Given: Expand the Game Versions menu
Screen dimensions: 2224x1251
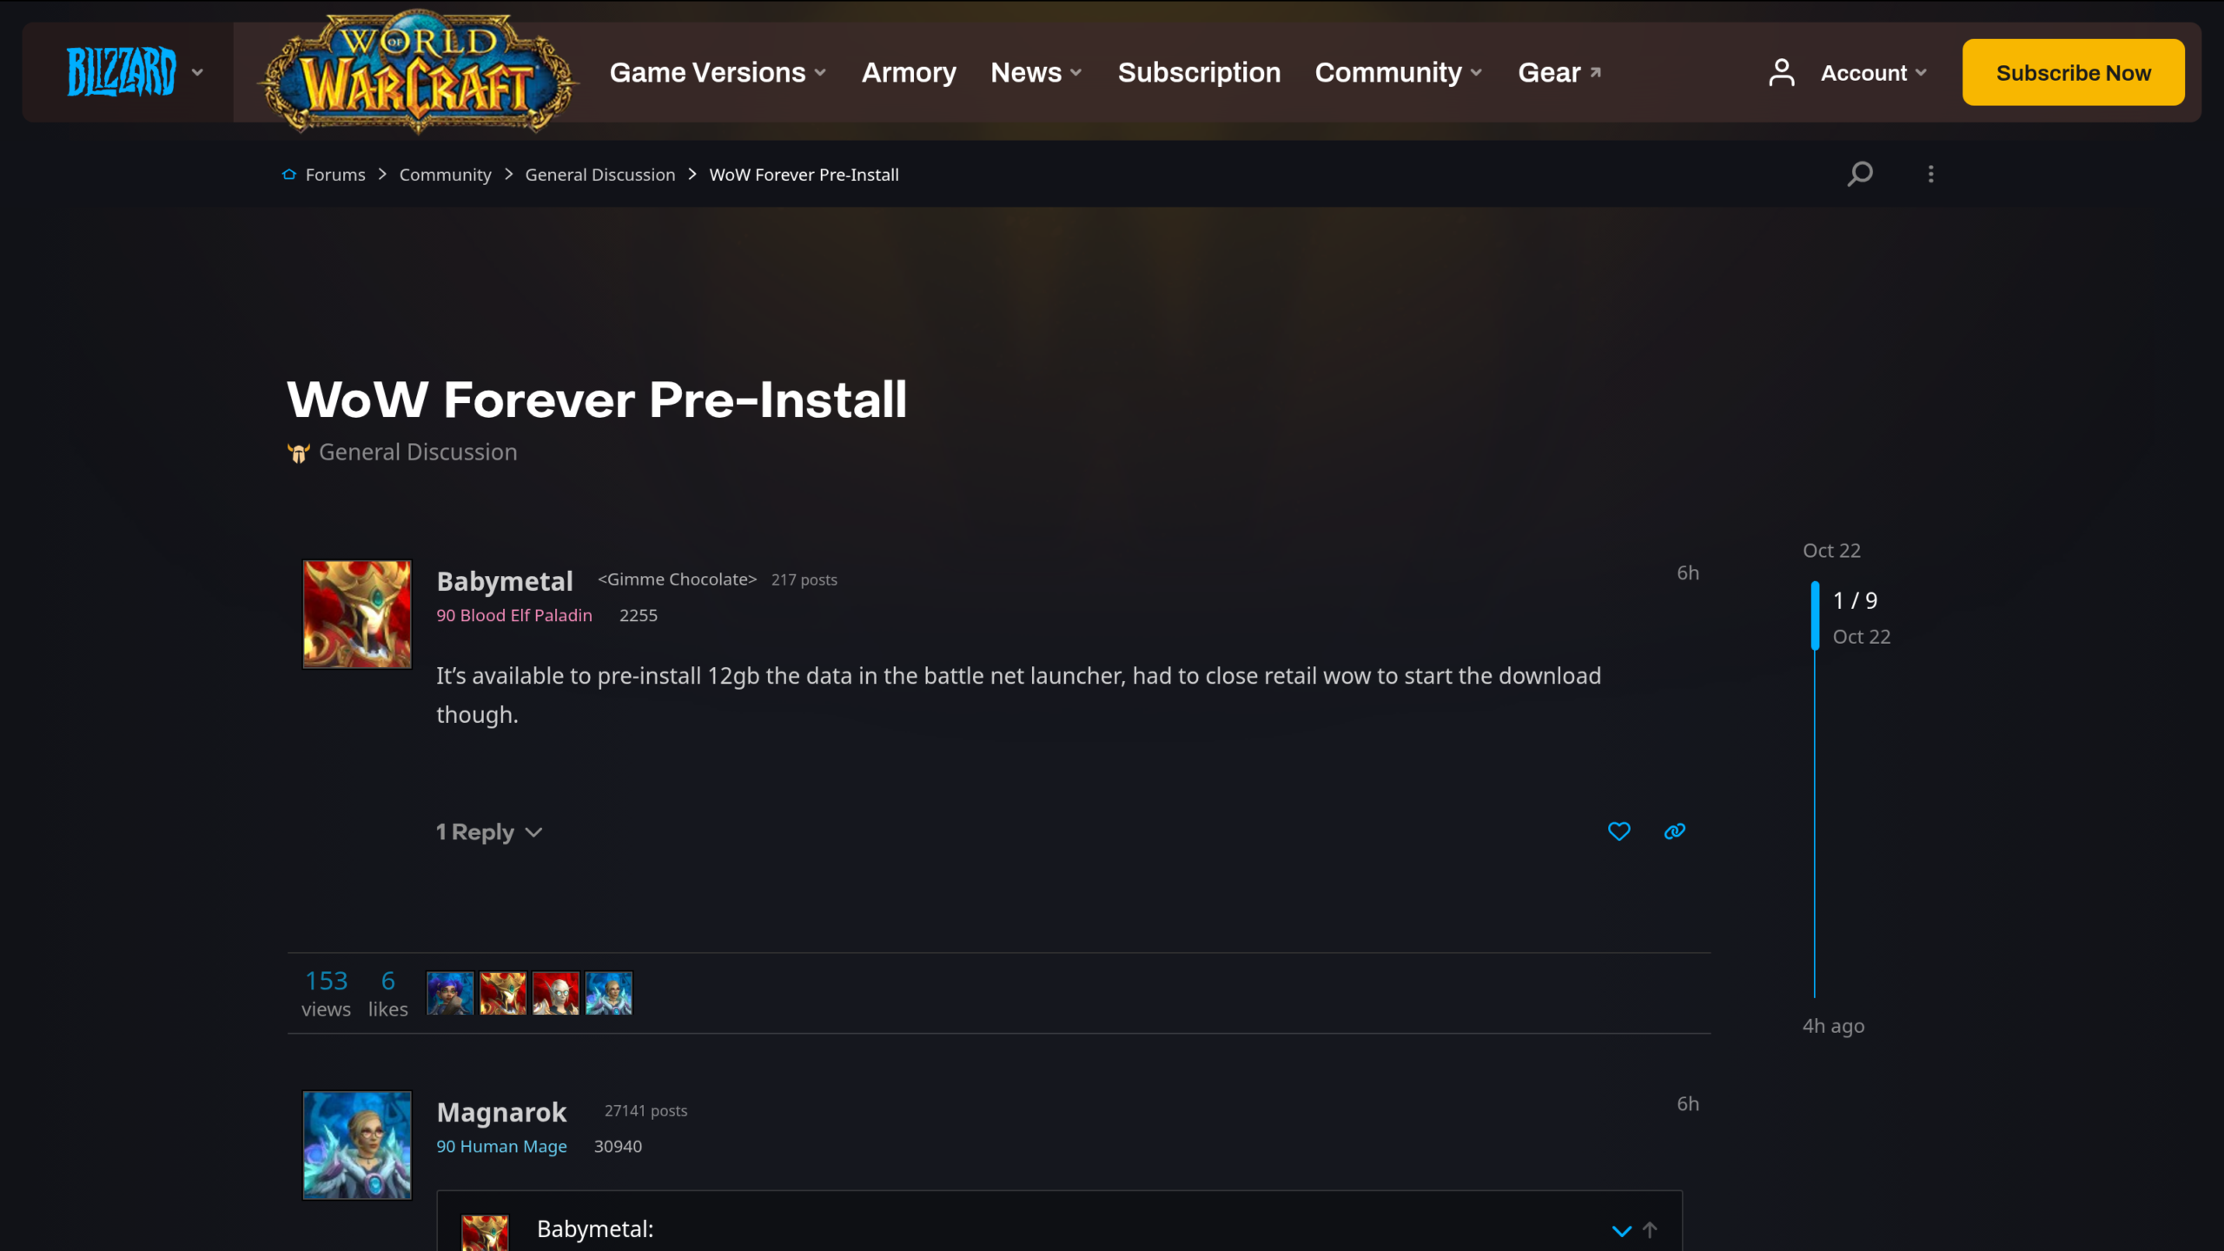Looking at the screenshot, I should (718, 72).
